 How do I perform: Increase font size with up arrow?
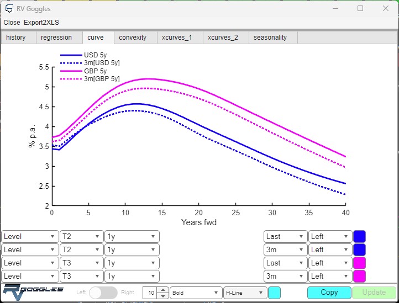tap(163, 290)
